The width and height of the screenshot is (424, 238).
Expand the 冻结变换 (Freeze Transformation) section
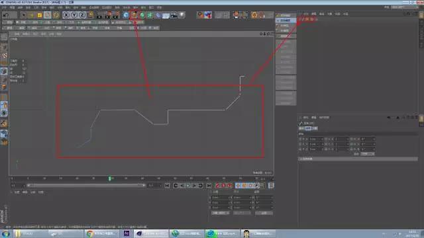click(x=358, y=159)
